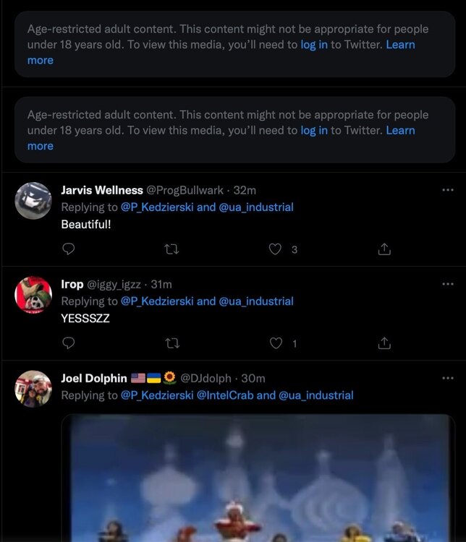Open the @iggy_igzz handle

tap(116, 284)
